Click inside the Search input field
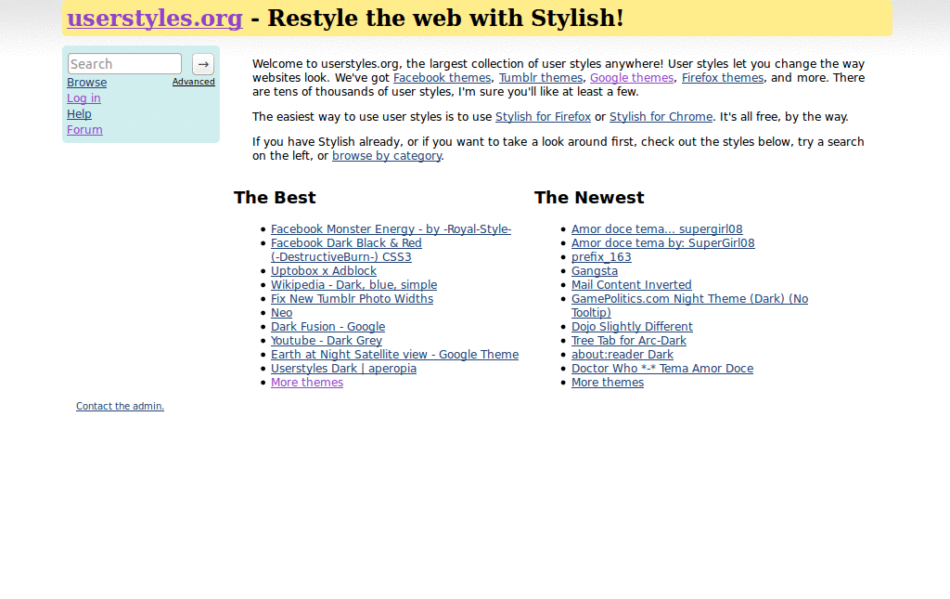The width and height of the screenshot is (950, 599). [x=124, y=64]
